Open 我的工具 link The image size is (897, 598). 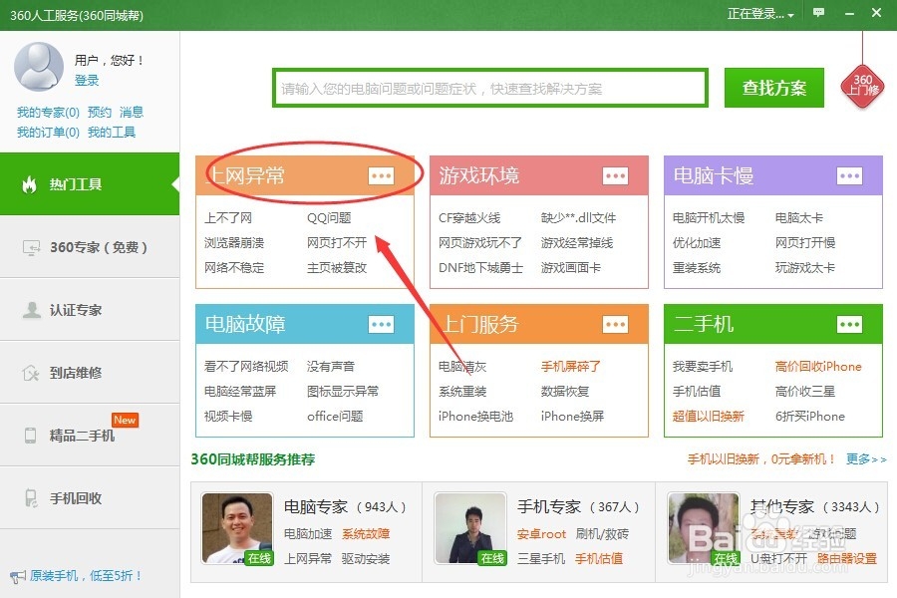tap(112, 133)
